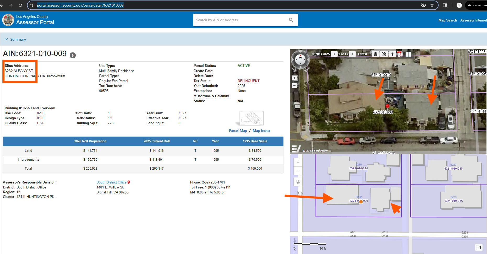Open Map Search from the header
The image size is (487, 254).
click(447, 20)
